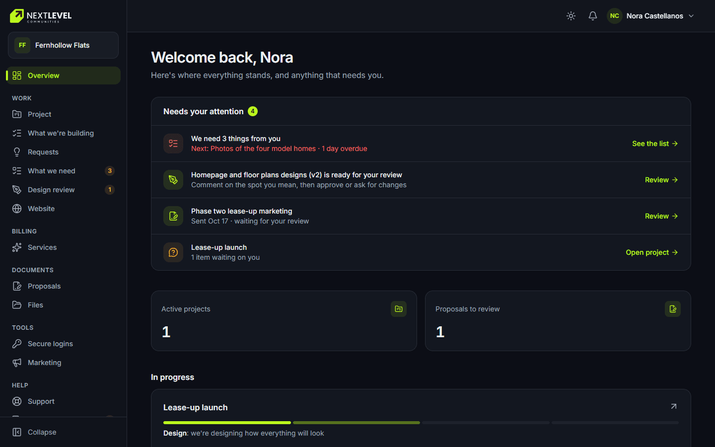Open the Fernhollow Flats community switcher
The width and height of the screenshot is (715, 447).
[x=63, y=45]
